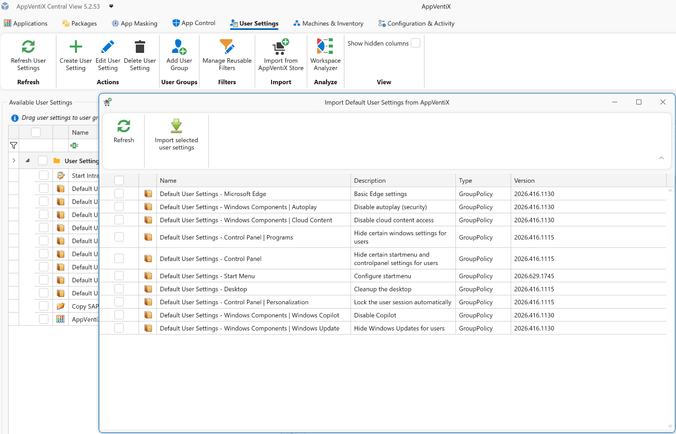
Task: Check the Control Panel Personalization row checkbox
Action: (x=119, y=302)
